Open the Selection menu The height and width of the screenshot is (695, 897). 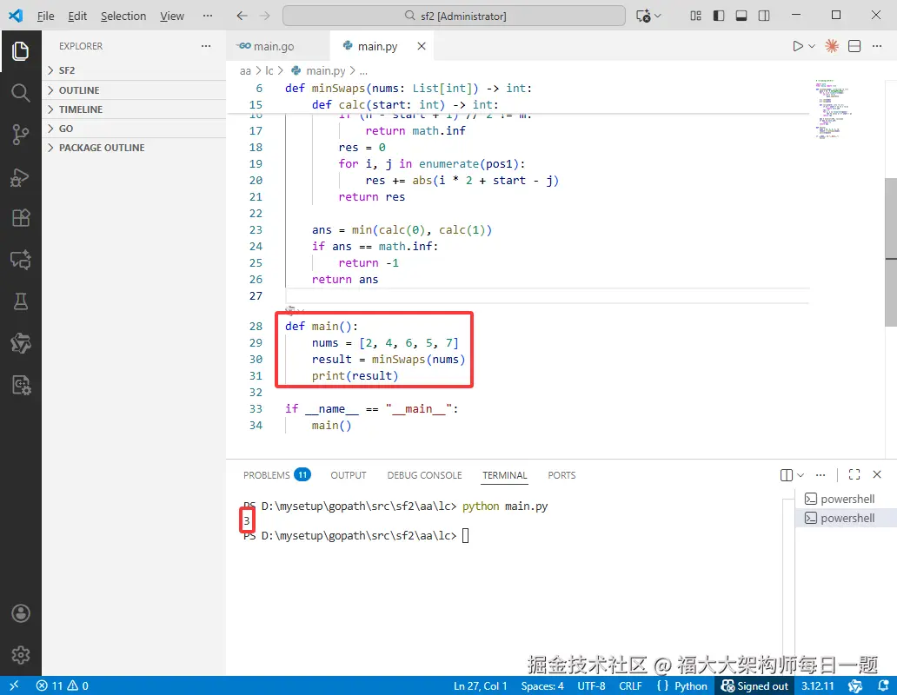point(123,16)
